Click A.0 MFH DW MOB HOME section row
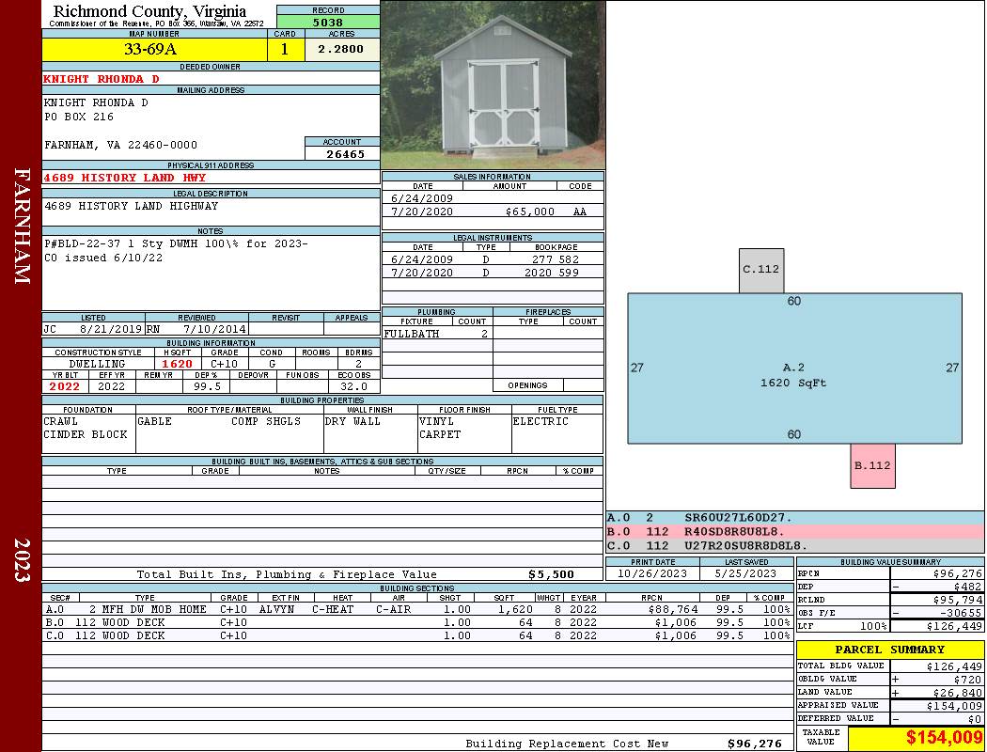 click(x=418, y=609)
